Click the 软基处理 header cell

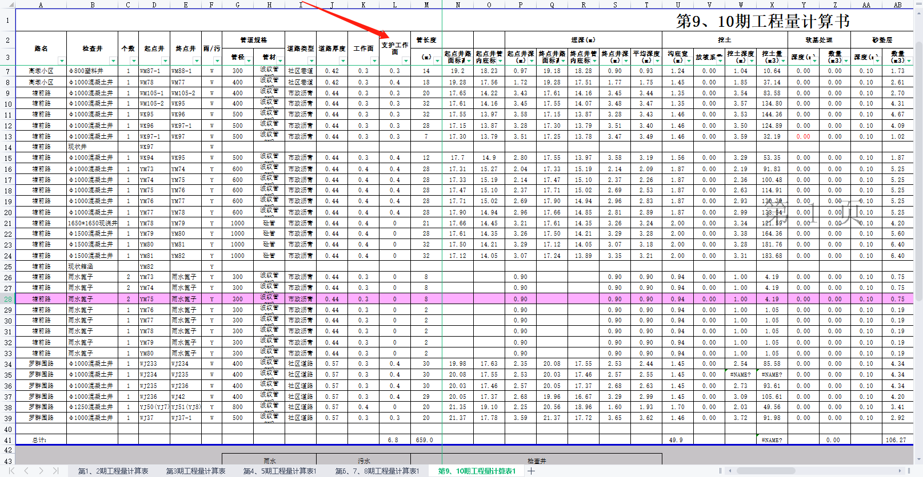tap(819, 40)
